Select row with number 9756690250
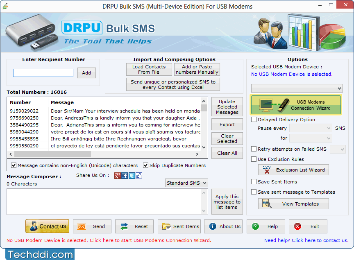The image size is (354, 260). pos(104,118)
